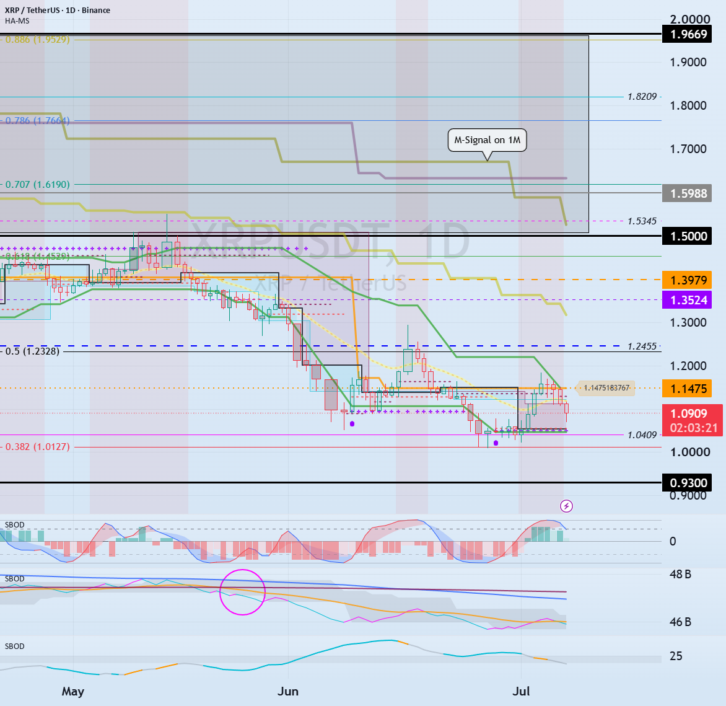726x706 pixels.
Task: Click the 0.382 (1.0127) Fibonacci label
Action: click(x=38, y=447)
